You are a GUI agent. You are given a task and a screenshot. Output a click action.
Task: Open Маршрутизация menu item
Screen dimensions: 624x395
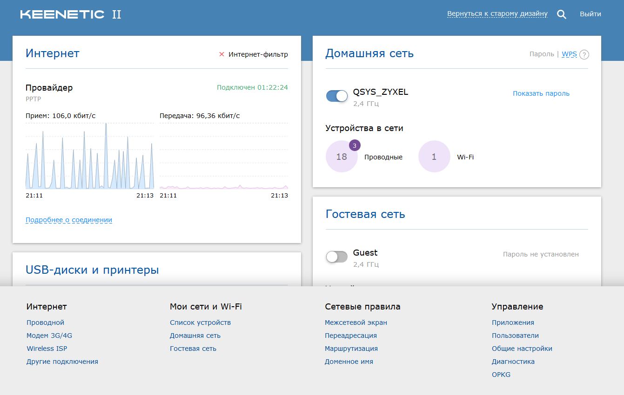tap(351, 349)
